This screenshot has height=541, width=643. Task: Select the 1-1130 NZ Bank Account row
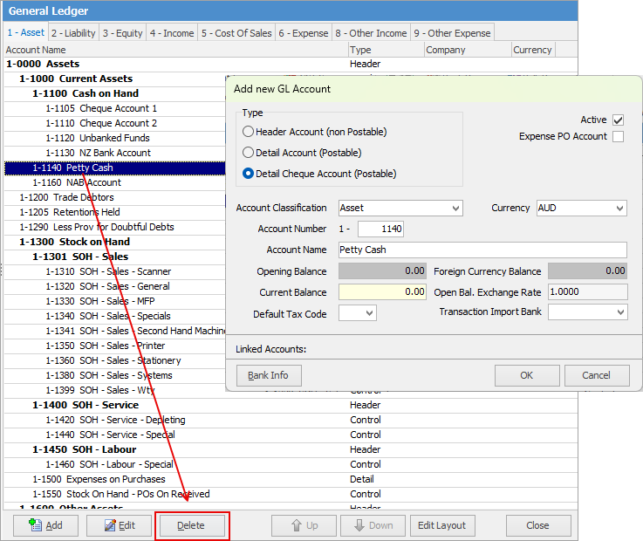[x=115, y=153]
